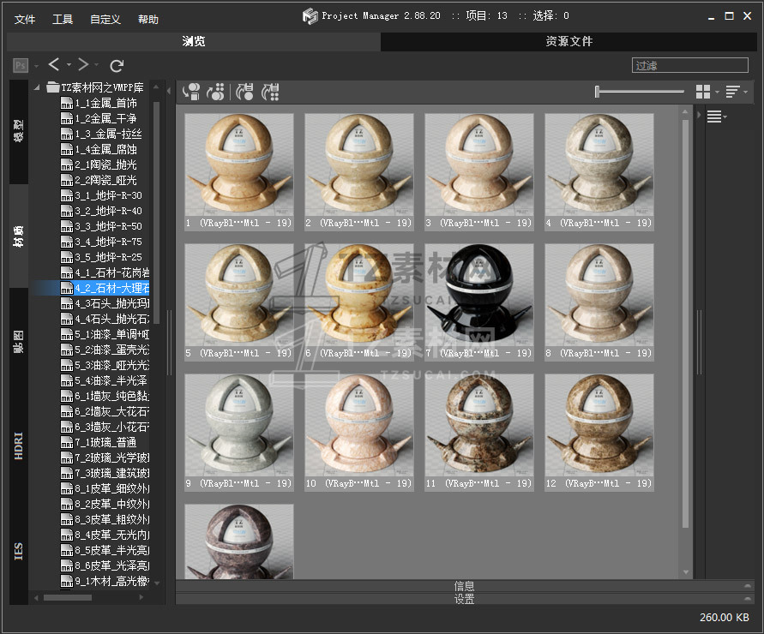This screenshot has height=634, width=764.
Task: Click the Photoshop 'Ps' icon in toolbar
Action: [21, 65]
